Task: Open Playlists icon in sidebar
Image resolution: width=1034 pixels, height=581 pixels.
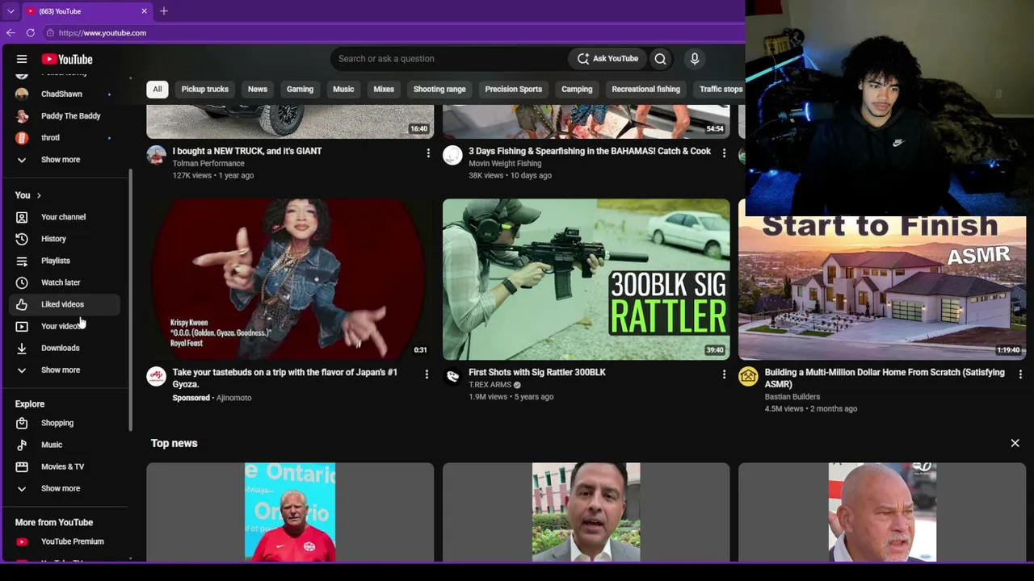Action: pos(22,261)
